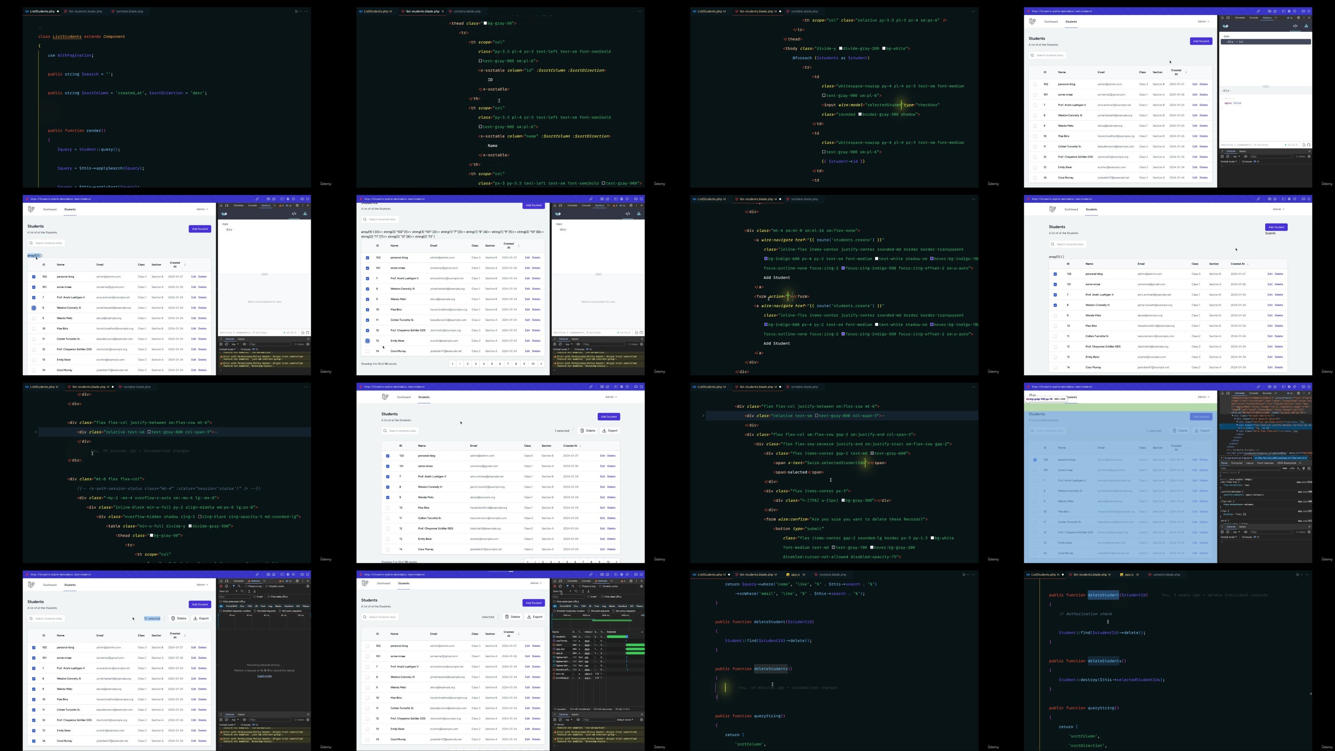Screen dimensions: 1335x751
Task: Open GitHub icon in array(9) frame's Alpine footer
Action: [x=641, y=333]
